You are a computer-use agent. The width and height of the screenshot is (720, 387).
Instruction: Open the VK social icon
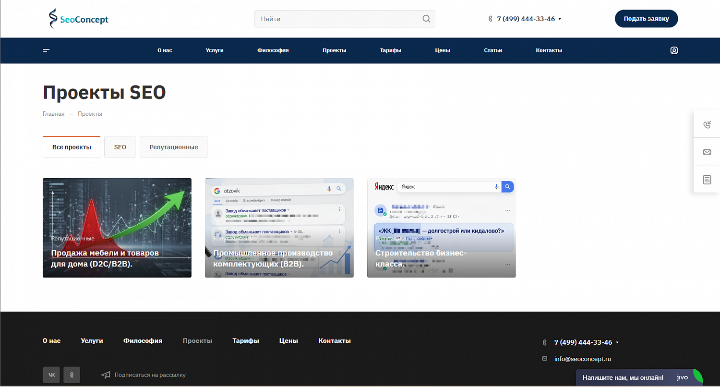click(51, 375)
